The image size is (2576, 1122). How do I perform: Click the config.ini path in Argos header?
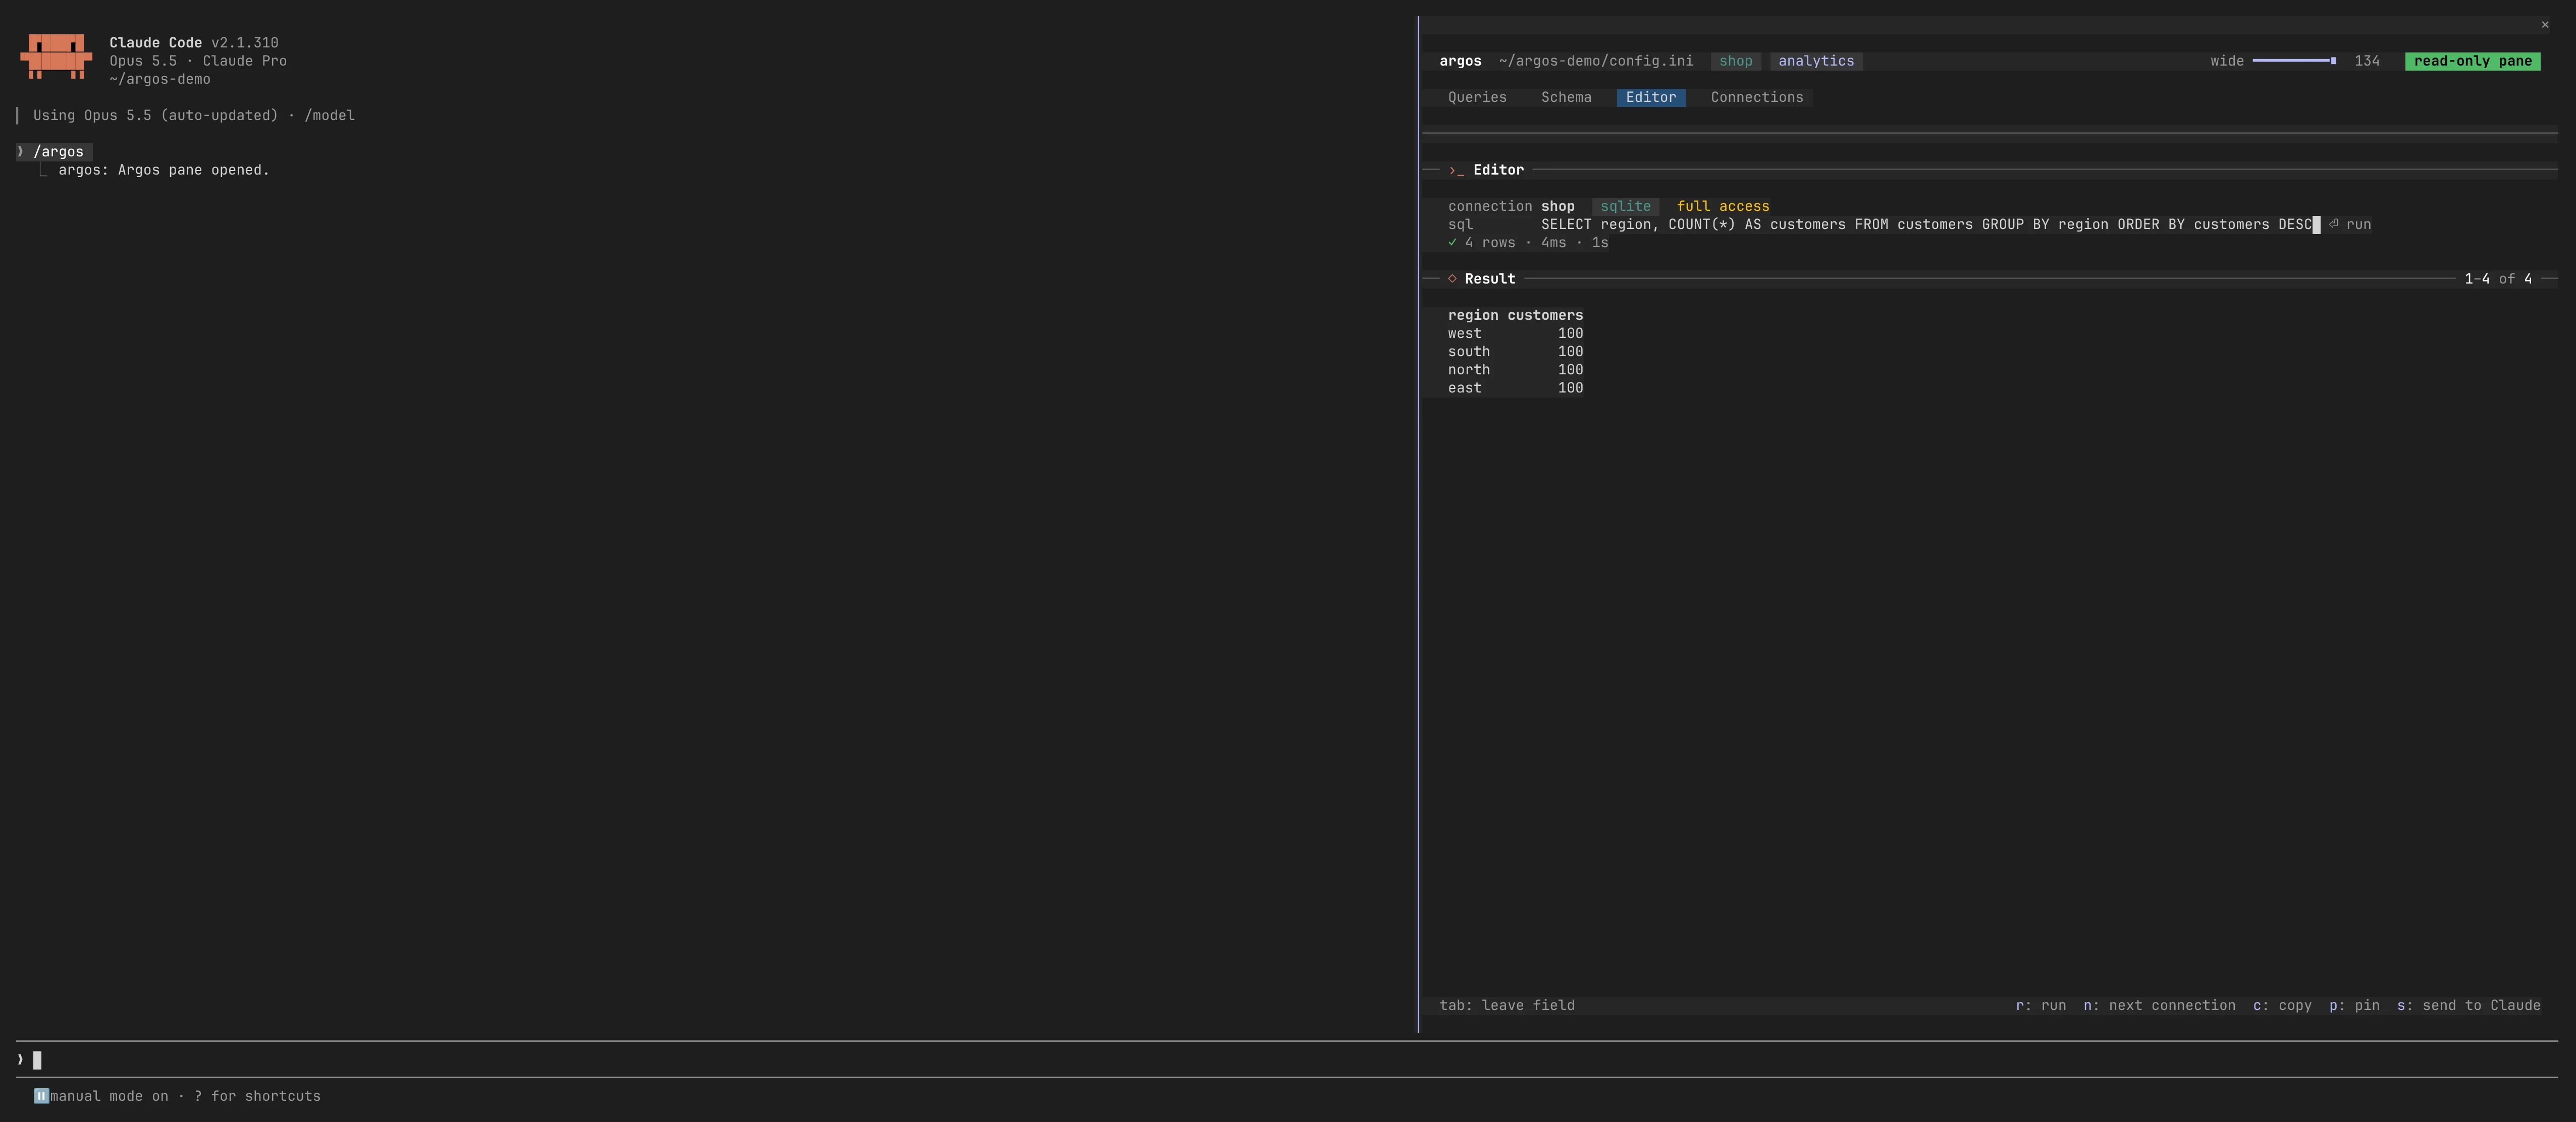coord(1596,62)
